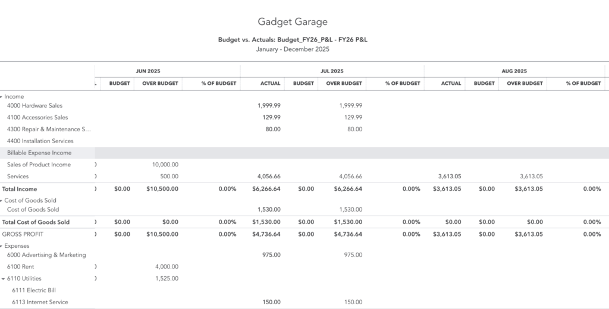
Task: Open Repair & Maintenance July actual 80.00
Action: coord(273,130)
